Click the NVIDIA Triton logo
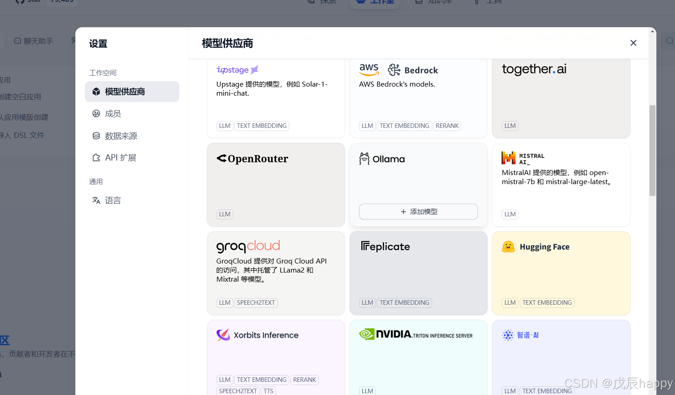The image size is (675, 395). [416, 335]
